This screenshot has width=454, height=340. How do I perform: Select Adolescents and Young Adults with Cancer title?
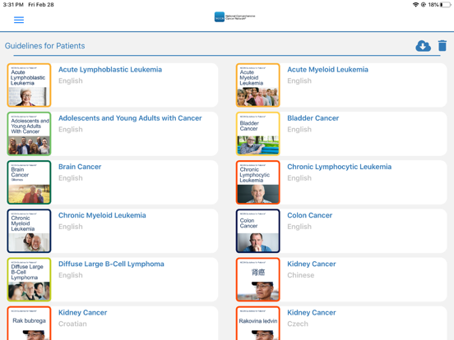tap(130, 118)
